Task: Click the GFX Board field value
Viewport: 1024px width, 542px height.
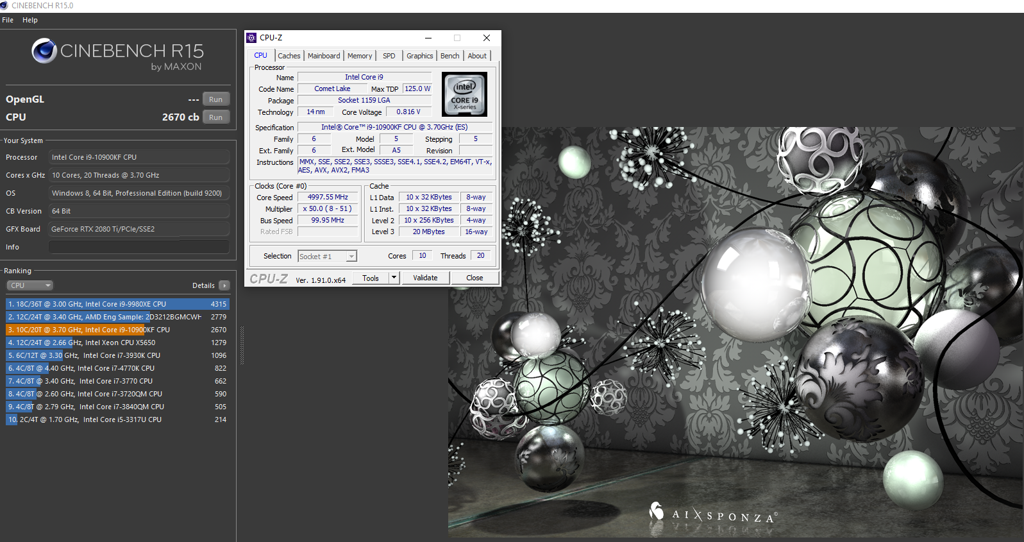Action: [x=139, y=229]
